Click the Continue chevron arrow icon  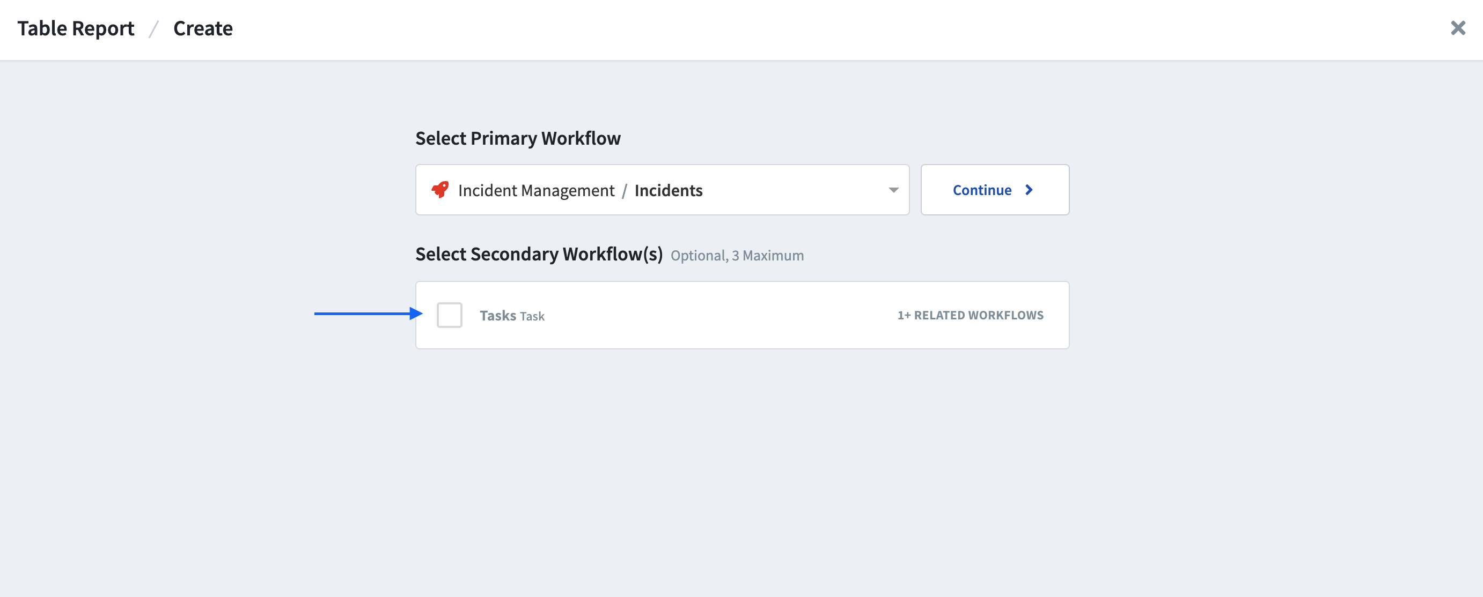pyautogui.click(x=1029, y=190)
